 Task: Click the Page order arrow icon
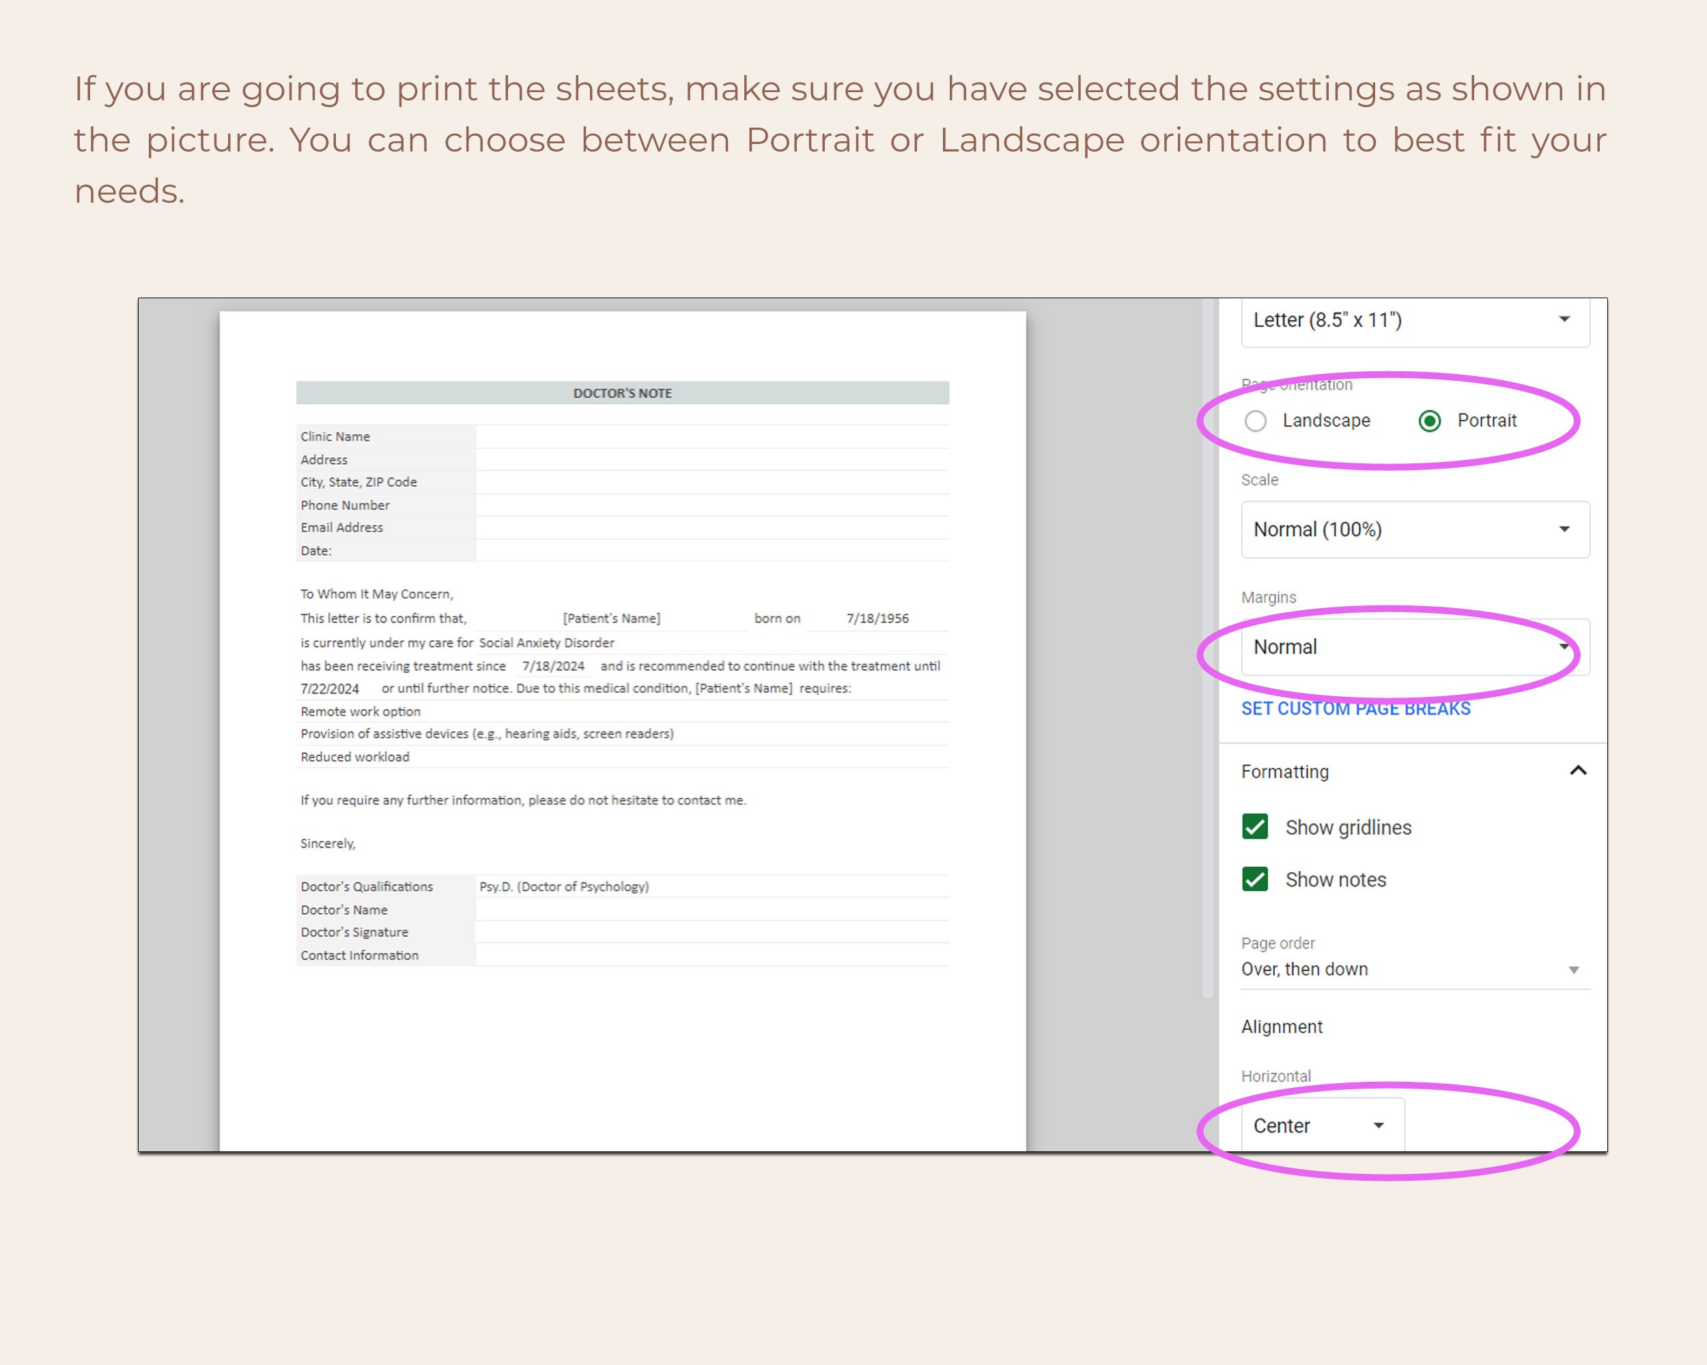point(1574,970)
